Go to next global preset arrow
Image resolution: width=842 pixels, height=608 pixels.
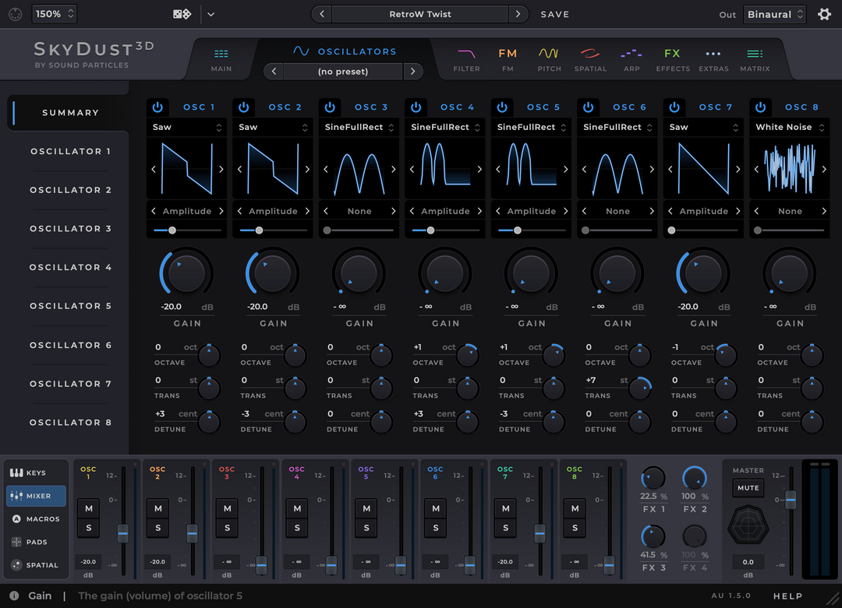click(518, 14)
